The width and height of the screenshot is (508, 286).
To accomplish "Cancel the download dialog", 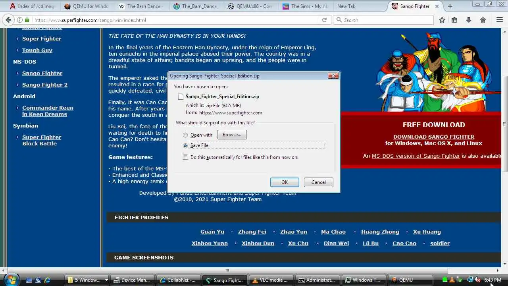I will tap(318, 182).
